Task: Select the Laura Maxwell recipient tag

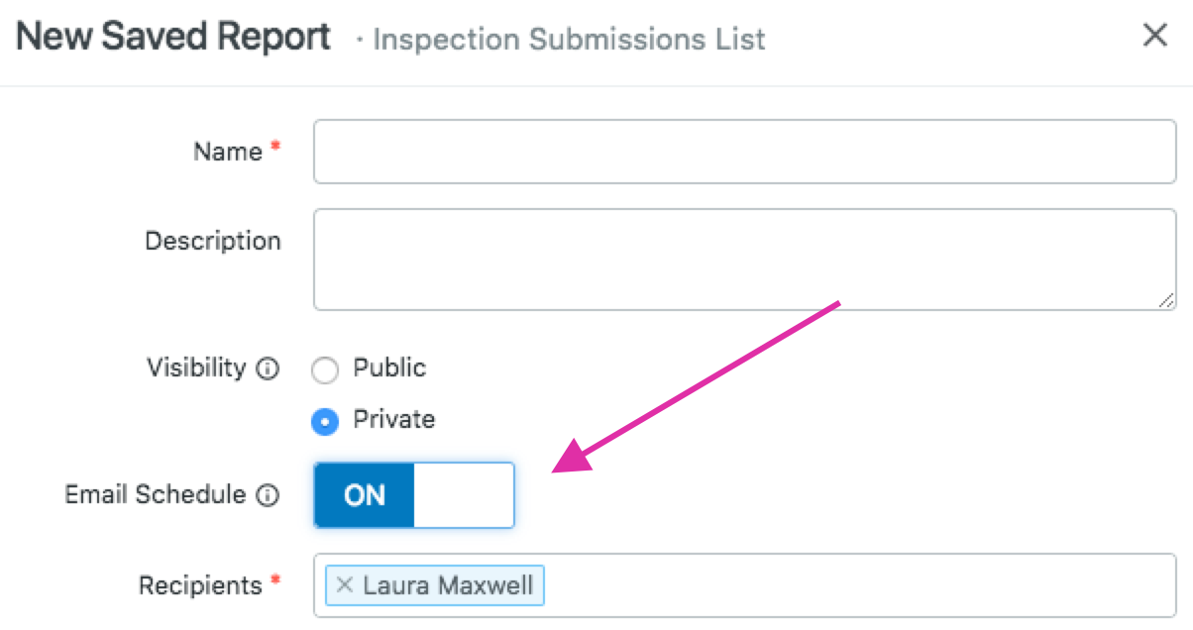Action: [448, 585]
